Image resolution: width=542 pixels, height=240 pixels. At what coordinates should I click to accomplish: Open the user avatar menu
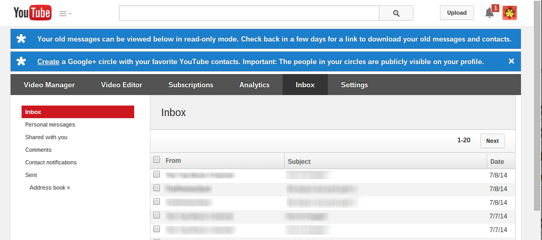509,13
